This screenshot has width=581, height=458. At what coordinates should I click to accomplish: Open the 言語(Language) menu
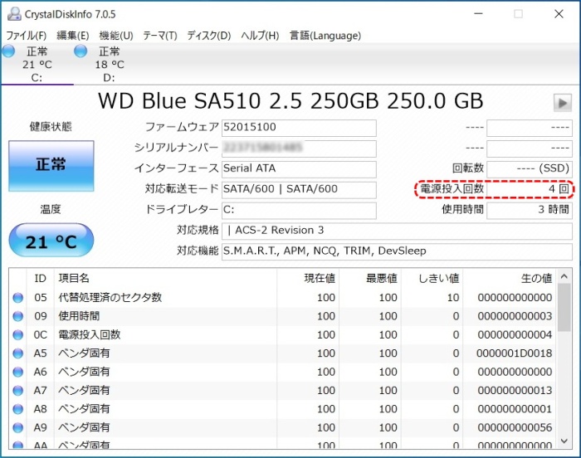click(x=325, y=36)
